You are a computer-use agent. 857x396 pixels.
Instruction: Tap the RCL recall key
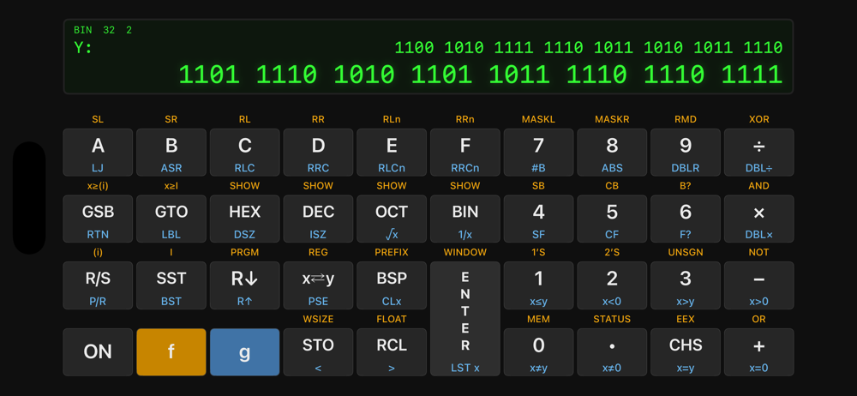tap(392, 352)
